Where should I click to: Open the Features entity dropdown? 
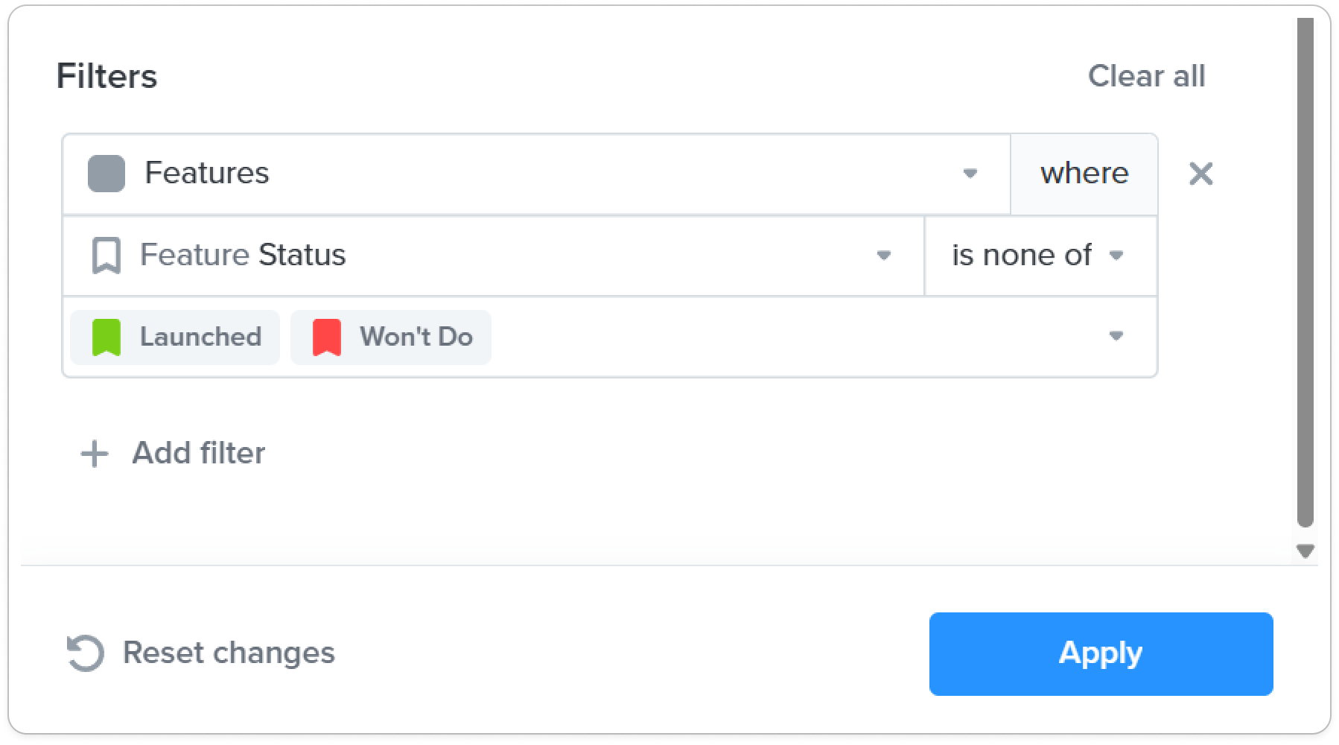coord(536,174)
